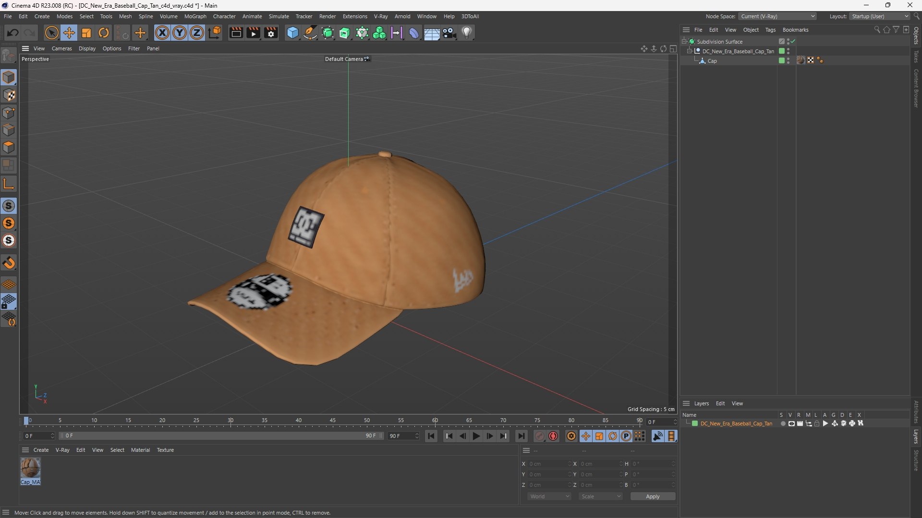The width and height of the screenshot is (922, 518).
Task: Activate the Rotate tool
Action: point(104,33)
